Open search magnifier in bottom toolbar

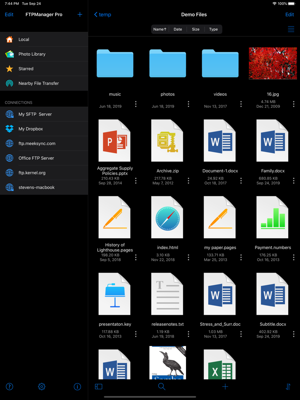[x=162, y=387]
